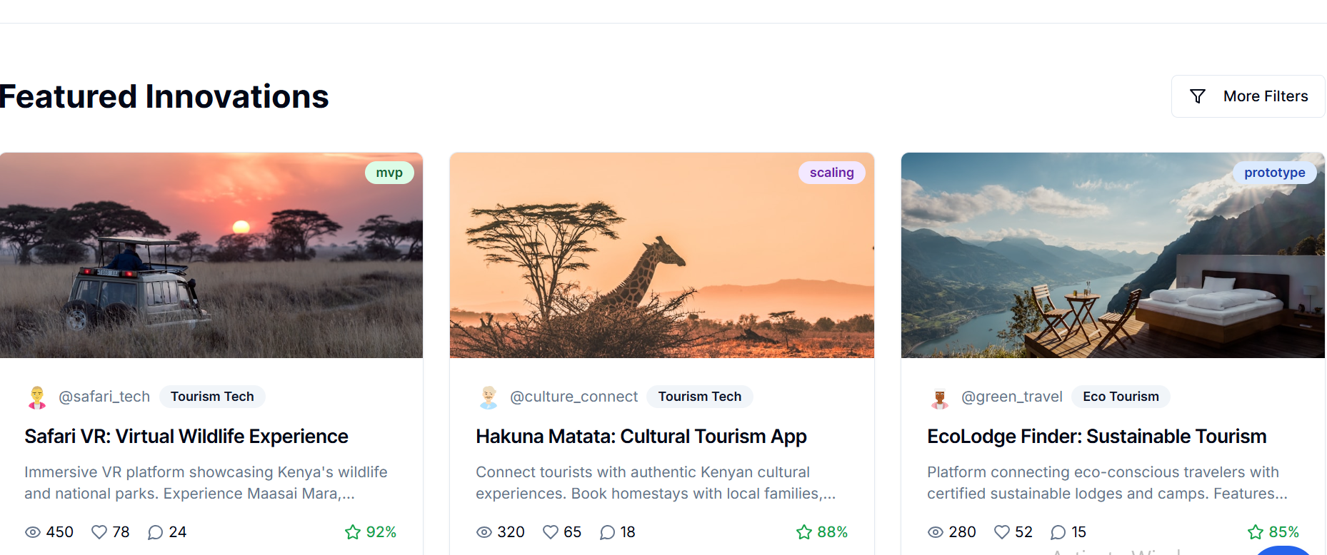Open the giraffe sunset card image
Viewport: 1327px width, 555px height.
662,255
